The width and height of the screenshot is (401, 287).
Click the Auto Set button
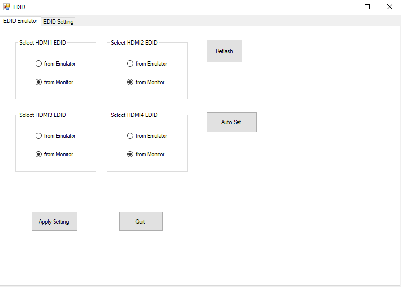(232, 122)
